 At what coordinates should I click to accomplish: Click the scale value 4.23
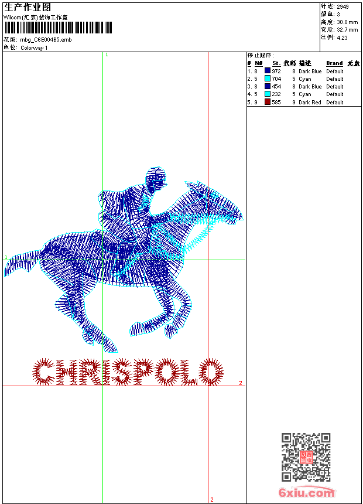point(342,38)
